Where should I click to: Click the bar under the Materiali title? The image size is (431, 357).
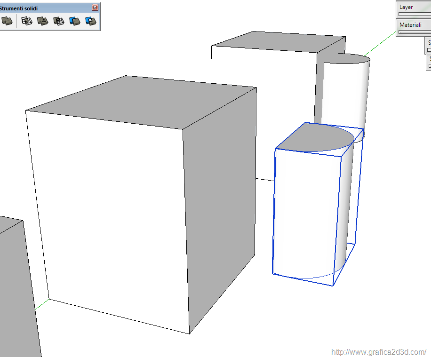pyautogui.click(x=414, y=32)
